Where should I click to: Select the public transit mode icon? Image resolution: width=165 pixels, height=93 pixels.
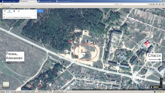click(x=14, y=11)
